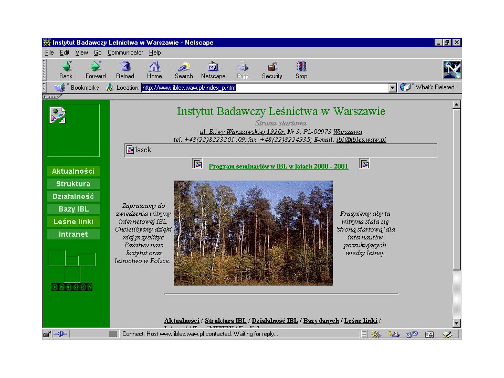Screen dimensions: 504x378
Task: Open the bottom Aktualności text link
Action: click(182, 320)
